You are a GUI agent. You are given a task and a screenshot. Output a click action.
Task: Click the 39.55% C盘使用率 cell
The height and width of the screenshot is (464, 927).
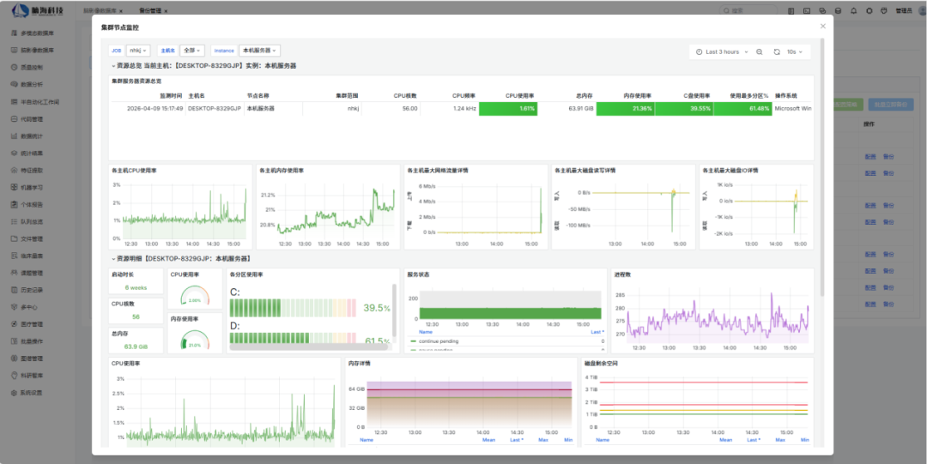coord(684,109)
